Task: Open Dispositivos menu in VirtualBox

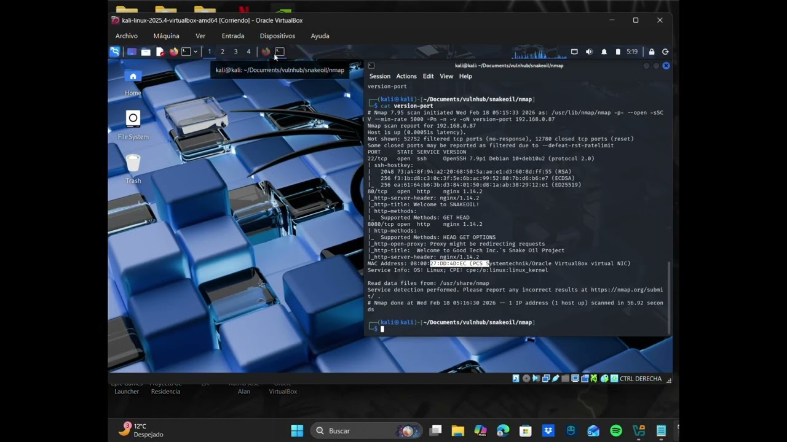Action: [277, 36]
